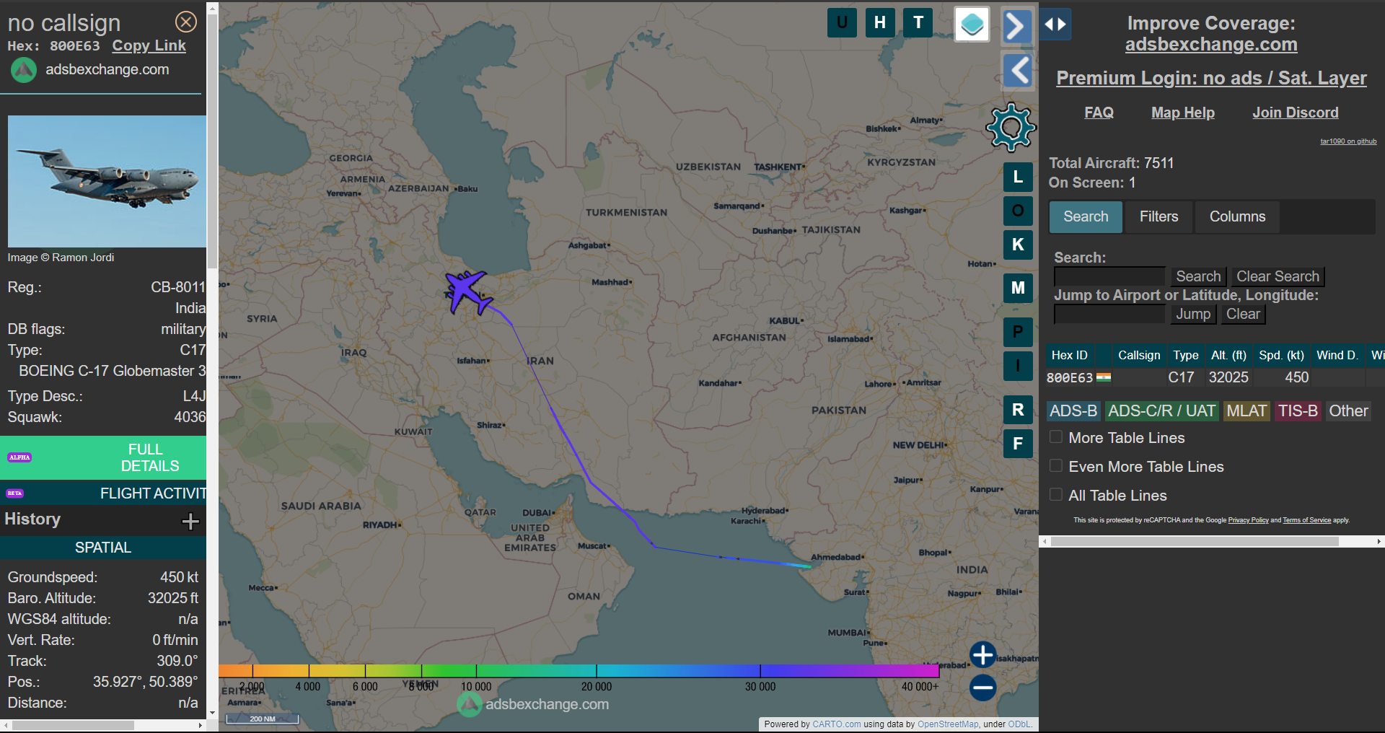Click the aircraft table horizontal scrollbar
1385x733 pixels.
[x=1195, y=541]
